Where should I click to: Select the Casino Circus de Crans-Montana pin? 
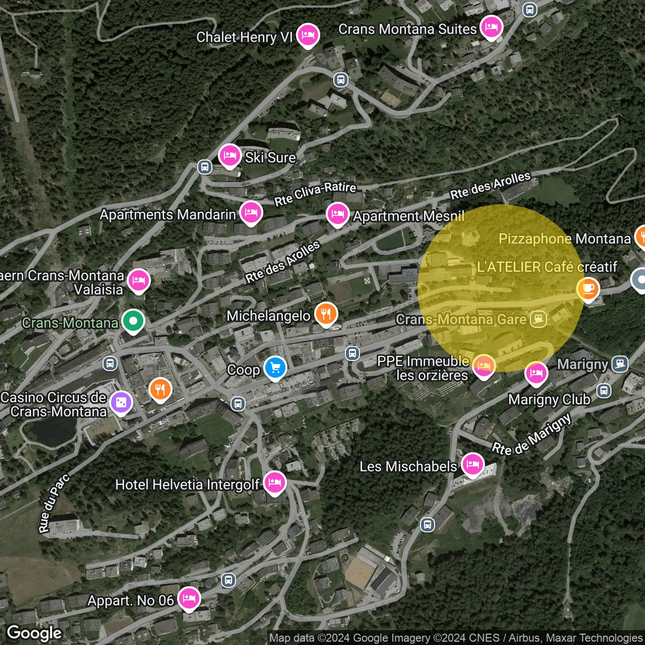tap(121, 403)
